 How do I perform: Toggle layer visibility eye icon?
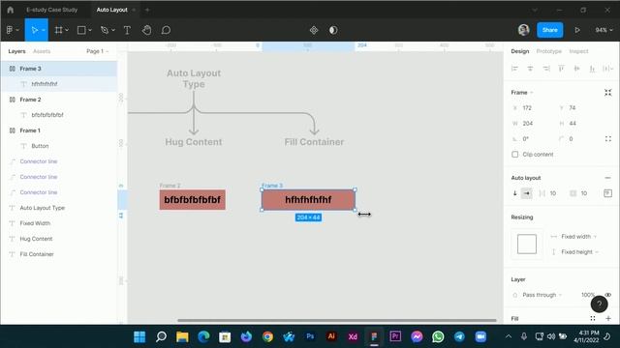pyautogui.click(x=607, y=295)
